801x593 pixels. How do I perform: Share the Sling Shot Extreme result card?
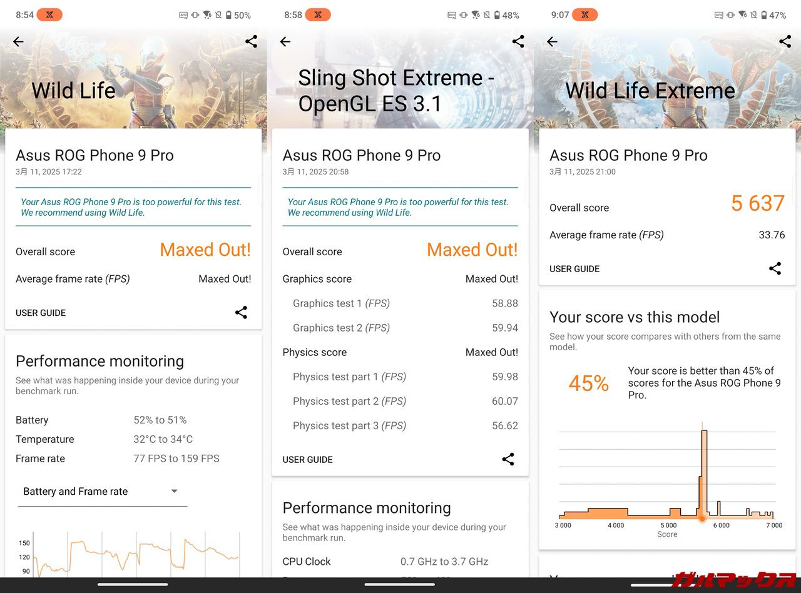(x=508, y=459)
